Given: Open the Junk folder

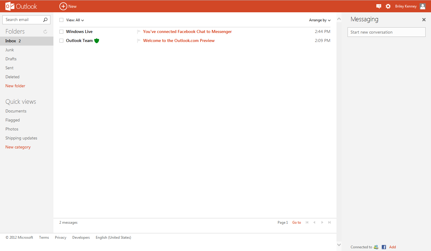Looking at the screenshot, I should click(x=10, y=50).
